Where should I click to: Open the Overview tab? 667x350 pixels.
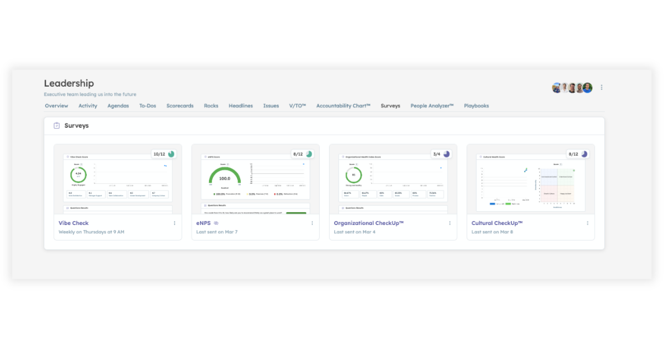pyautogui.click(x=57, y=106)
